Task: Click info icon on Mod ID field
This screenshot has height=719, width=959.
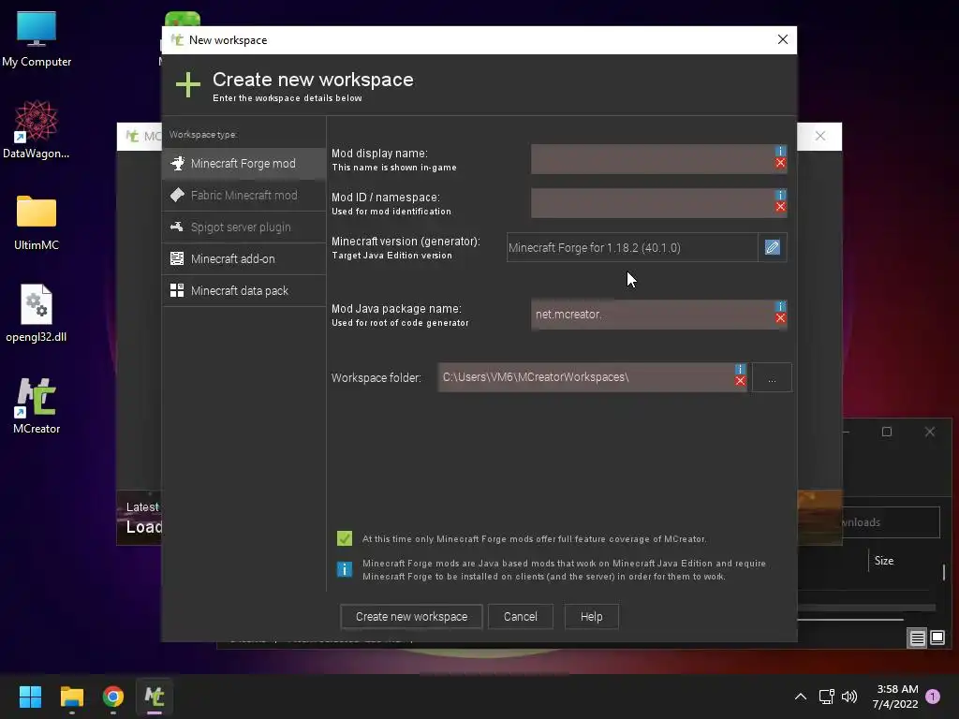Action: pyautogui.click(x=780, y=195)
